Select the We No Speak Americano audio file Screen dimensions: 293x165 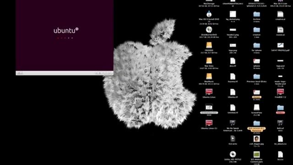point(233,123)
